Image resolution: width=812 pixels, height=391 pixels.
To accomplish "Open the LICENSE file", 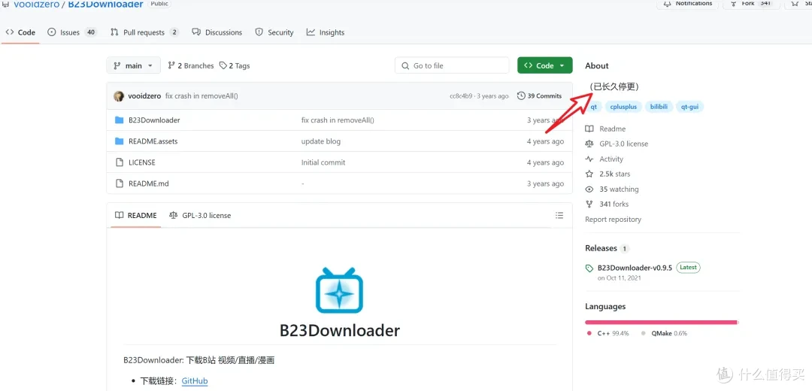I will tap(142, 162).
